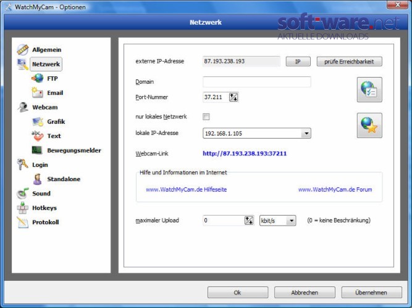Screen dimensions: 412x308
Task: Click the maximaler Upload value field
Action: pos(224,221)
